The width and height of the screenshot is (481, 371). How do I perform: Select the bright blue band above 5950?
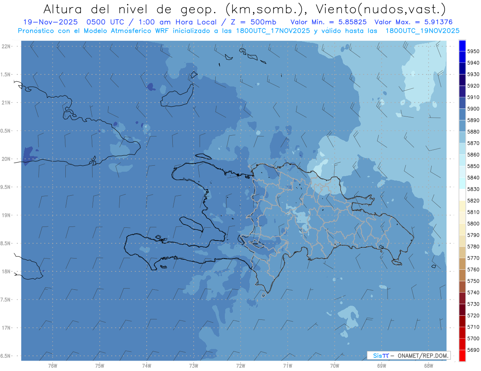click(x=462, y=46)
